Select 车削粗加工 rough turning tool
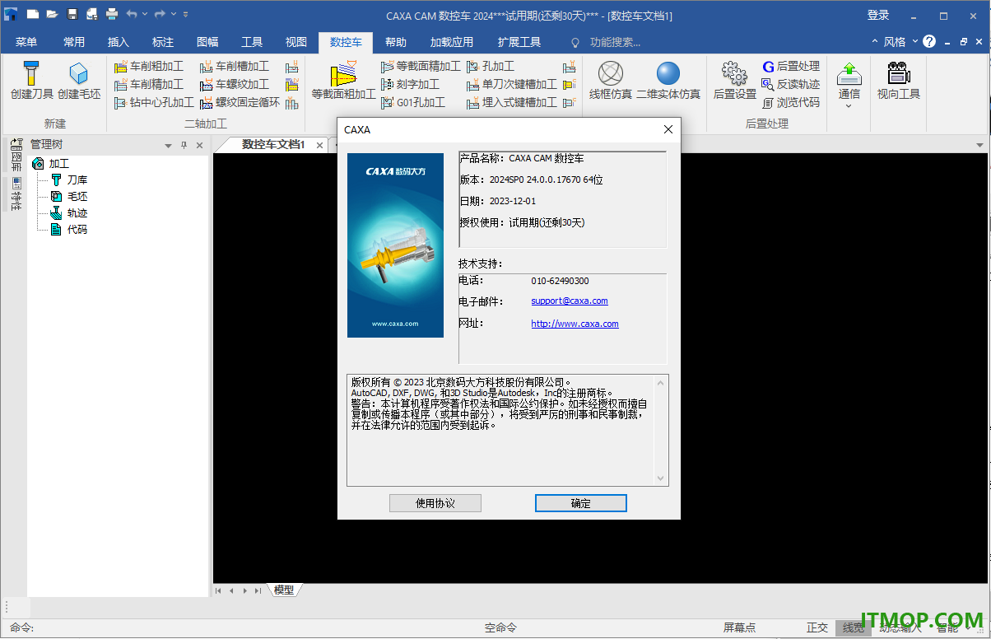The image size is (991, 639). [149, 66]
